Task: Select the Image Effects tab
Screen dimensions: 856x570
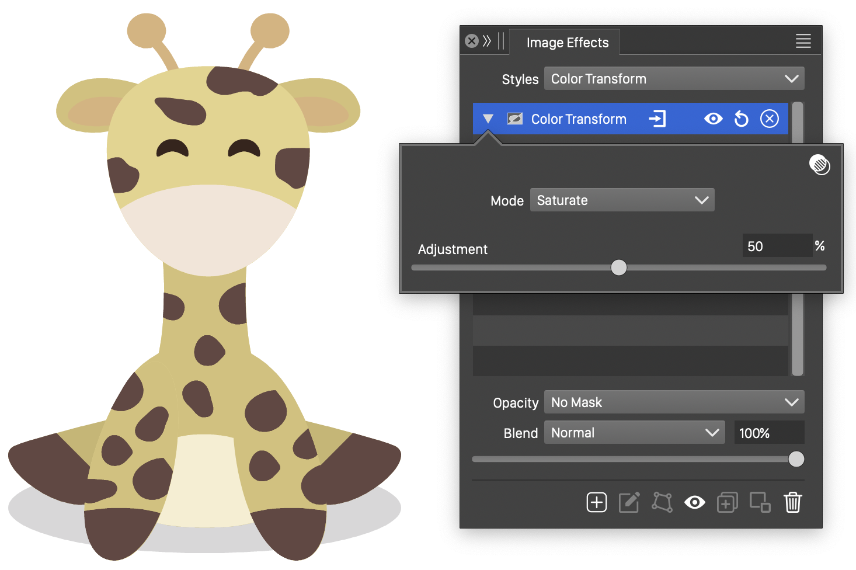Action: point(567,43)
